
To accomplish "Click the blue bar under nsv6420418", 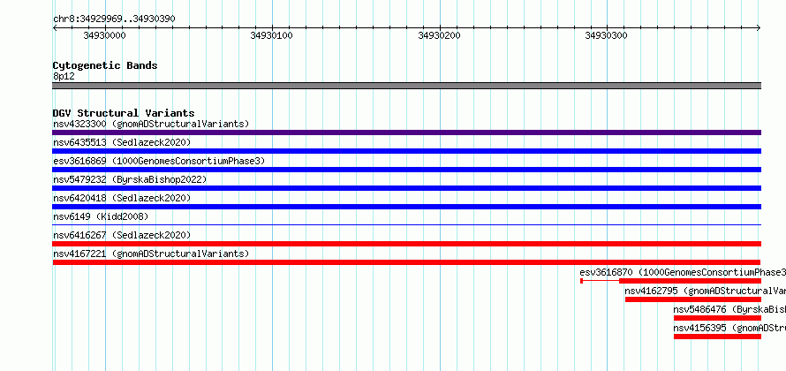I will (x=406, y=207).
